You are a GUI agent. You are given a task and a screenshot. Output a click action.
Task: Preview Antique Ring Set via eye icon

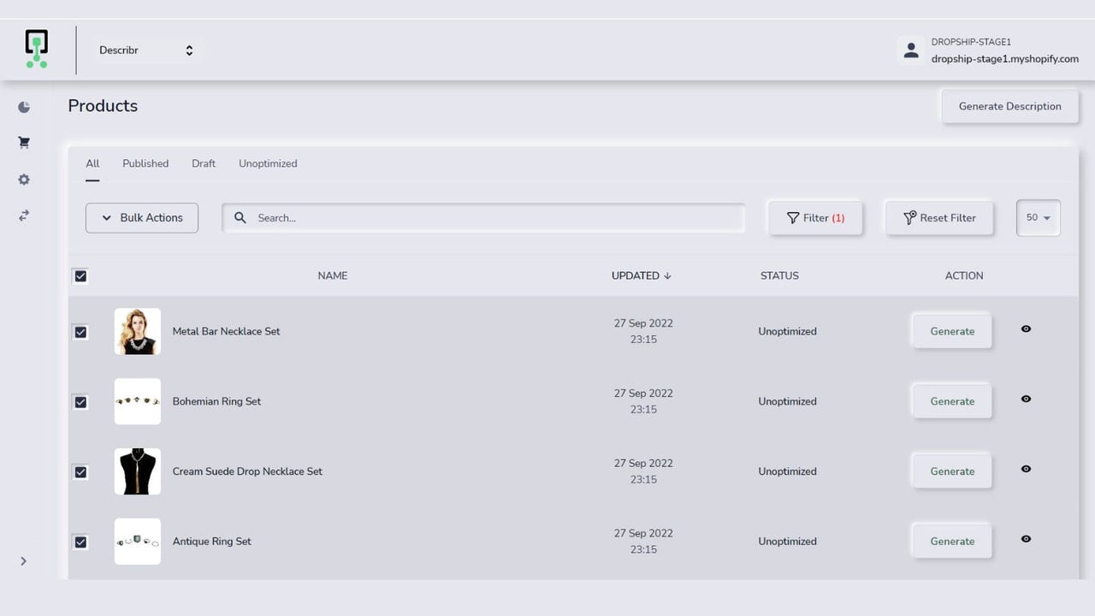point(1026,539)
